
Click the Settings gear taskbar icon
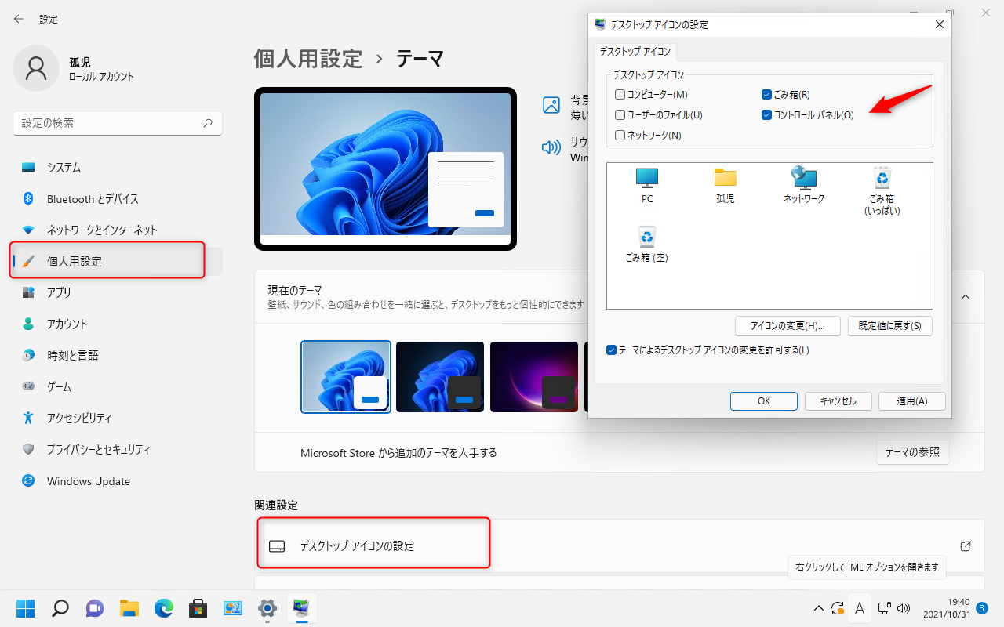click(267, 608)
